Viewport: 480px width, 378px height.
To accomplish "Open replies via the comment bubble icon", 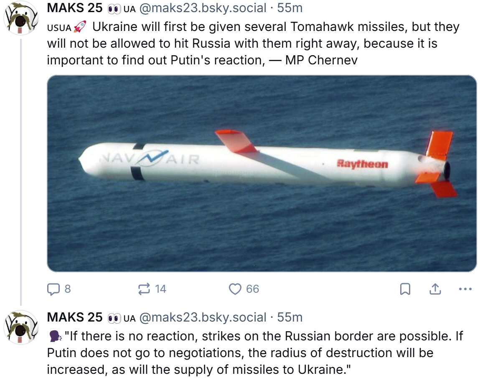I will [x=54, y=289].
